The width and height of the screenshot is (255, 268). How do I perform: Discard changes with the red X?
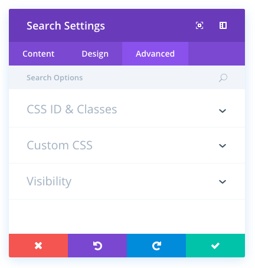[x=38, y=246]
